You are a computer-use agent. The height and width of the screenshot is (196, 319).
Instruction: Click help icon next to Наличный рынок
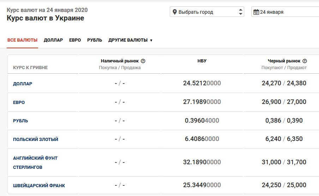[143, 61]
